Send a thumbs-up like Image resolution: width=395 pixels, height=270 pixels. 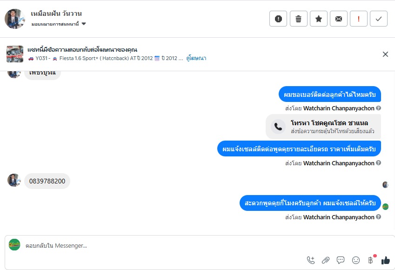385,260
